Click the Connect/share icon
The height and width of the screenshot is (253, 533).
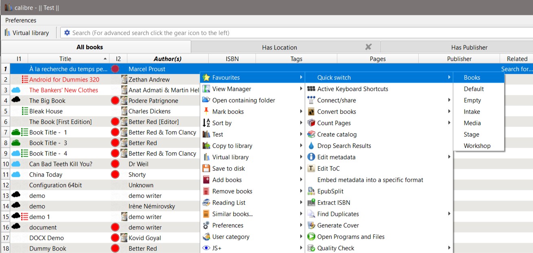(x=311, y=100)
